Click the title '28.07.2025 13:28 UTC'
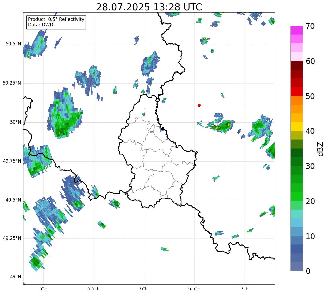The height and width of the screenshot is (294, 327). 149,7
